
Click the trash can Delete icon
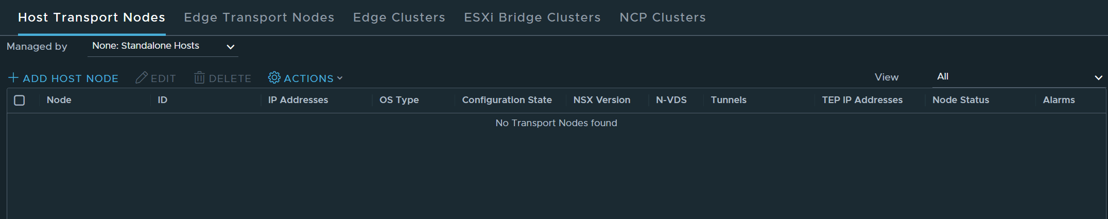point(199,78)
